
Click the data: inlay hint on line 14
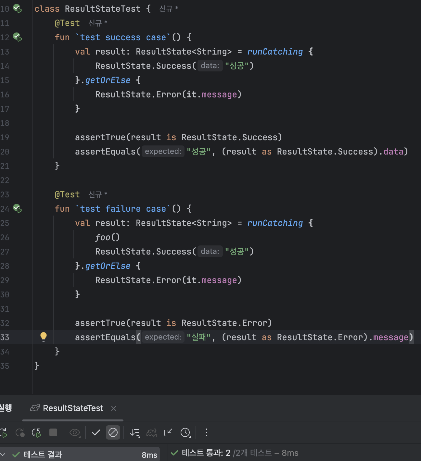(210, 66)
